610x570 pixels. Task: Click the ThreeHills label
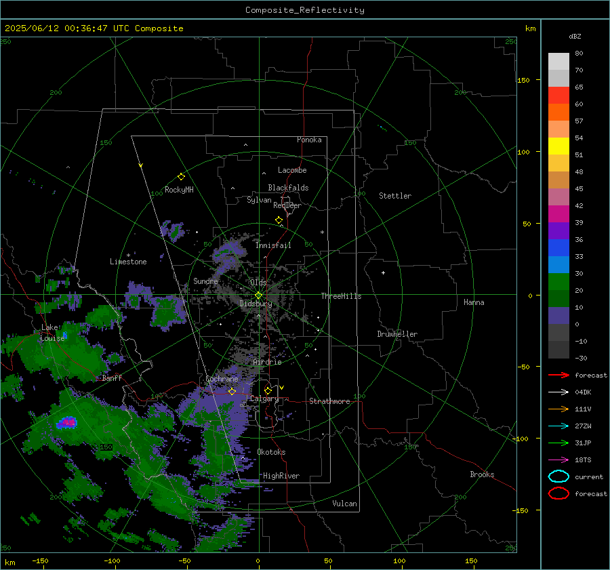(341, 296)
